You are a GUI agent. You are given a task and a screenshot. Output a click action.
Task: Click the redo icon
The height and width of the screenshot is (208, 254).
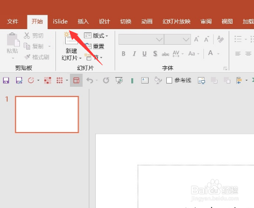[106, 80]
